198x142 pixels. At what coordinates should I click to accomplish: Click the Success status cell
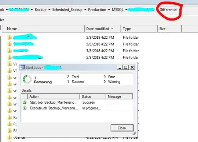pos(88,102)
